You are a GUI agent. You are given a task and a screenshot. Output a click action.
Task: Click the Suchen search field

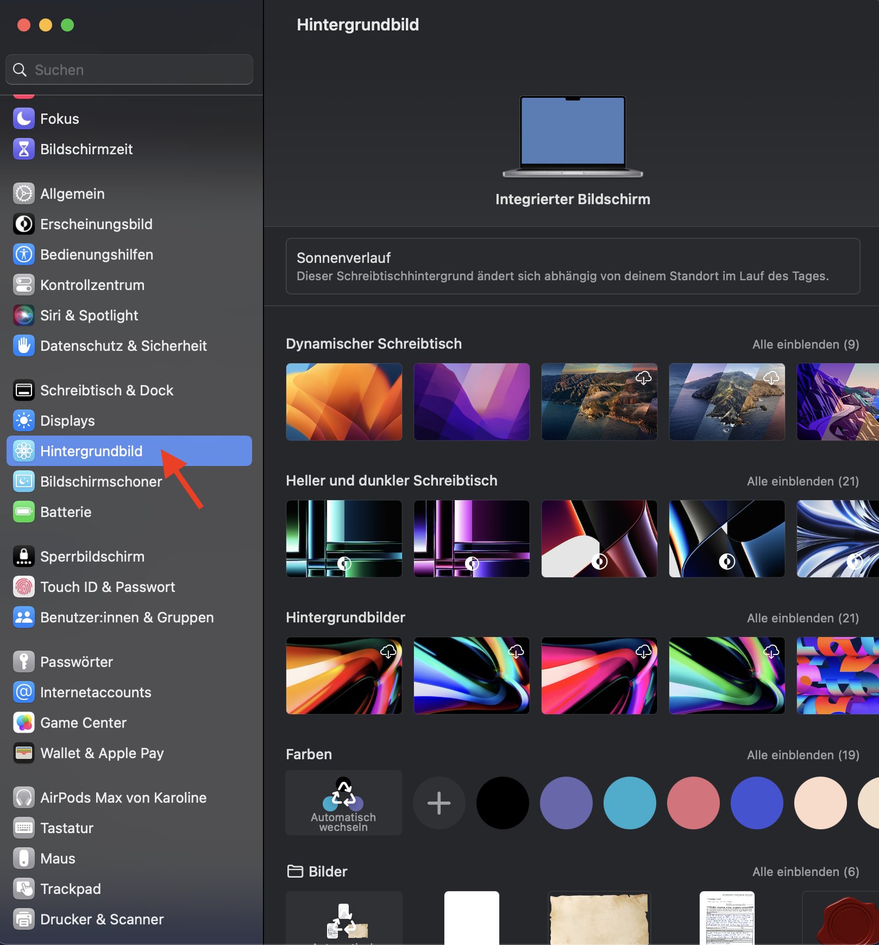pyautogui.click(x=129, y=70)
